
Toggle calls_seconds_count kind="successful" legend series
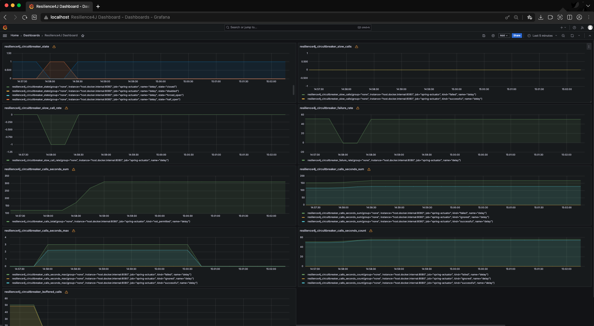coord(401,283)
